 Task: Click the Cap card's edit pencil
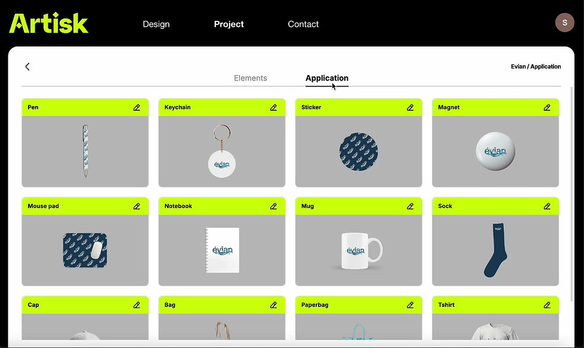pyautogui.click(x=137, y=305)
